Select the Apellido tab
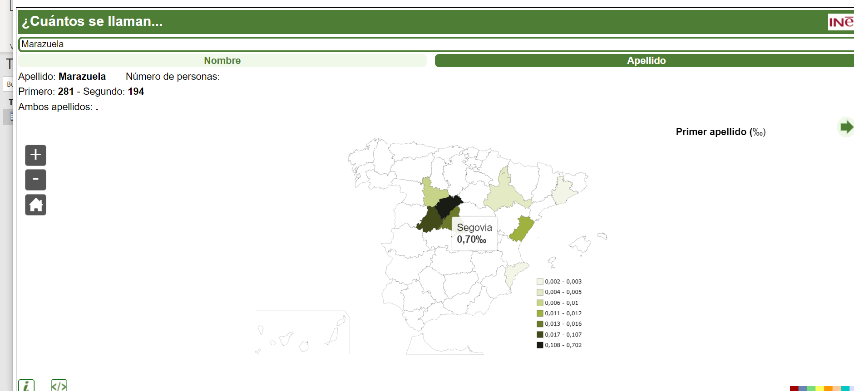Image resolution: width=854 pixels, height=391 pixels. pyautogui.click(x=646, y=61)
